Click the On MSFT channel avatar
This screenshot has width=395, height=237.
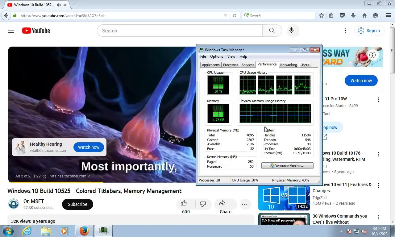(x=13, y=204)
